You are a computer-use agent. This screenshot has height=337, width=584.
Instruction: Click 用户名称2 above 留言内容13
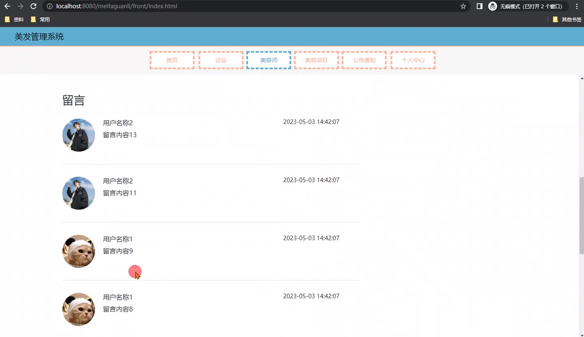pyautogui.click(x=118, y=123)
